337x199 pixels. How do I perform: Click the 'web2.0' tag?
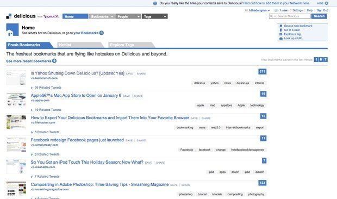pyautogui.click(x=216, y=127)
